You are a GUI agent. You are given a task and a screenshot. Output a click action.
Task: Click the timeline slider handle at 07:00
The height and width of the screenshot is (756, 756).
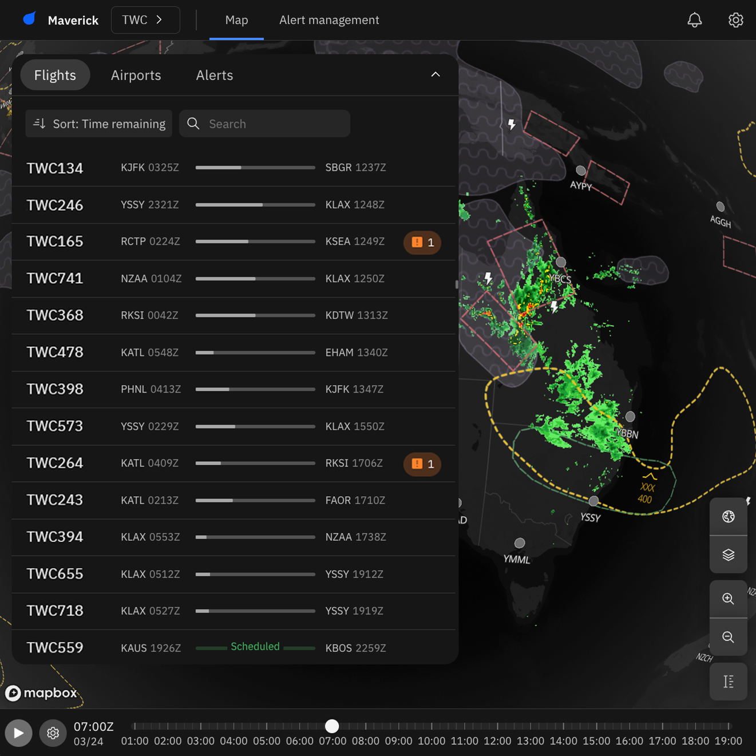click(x=332, y=726)
